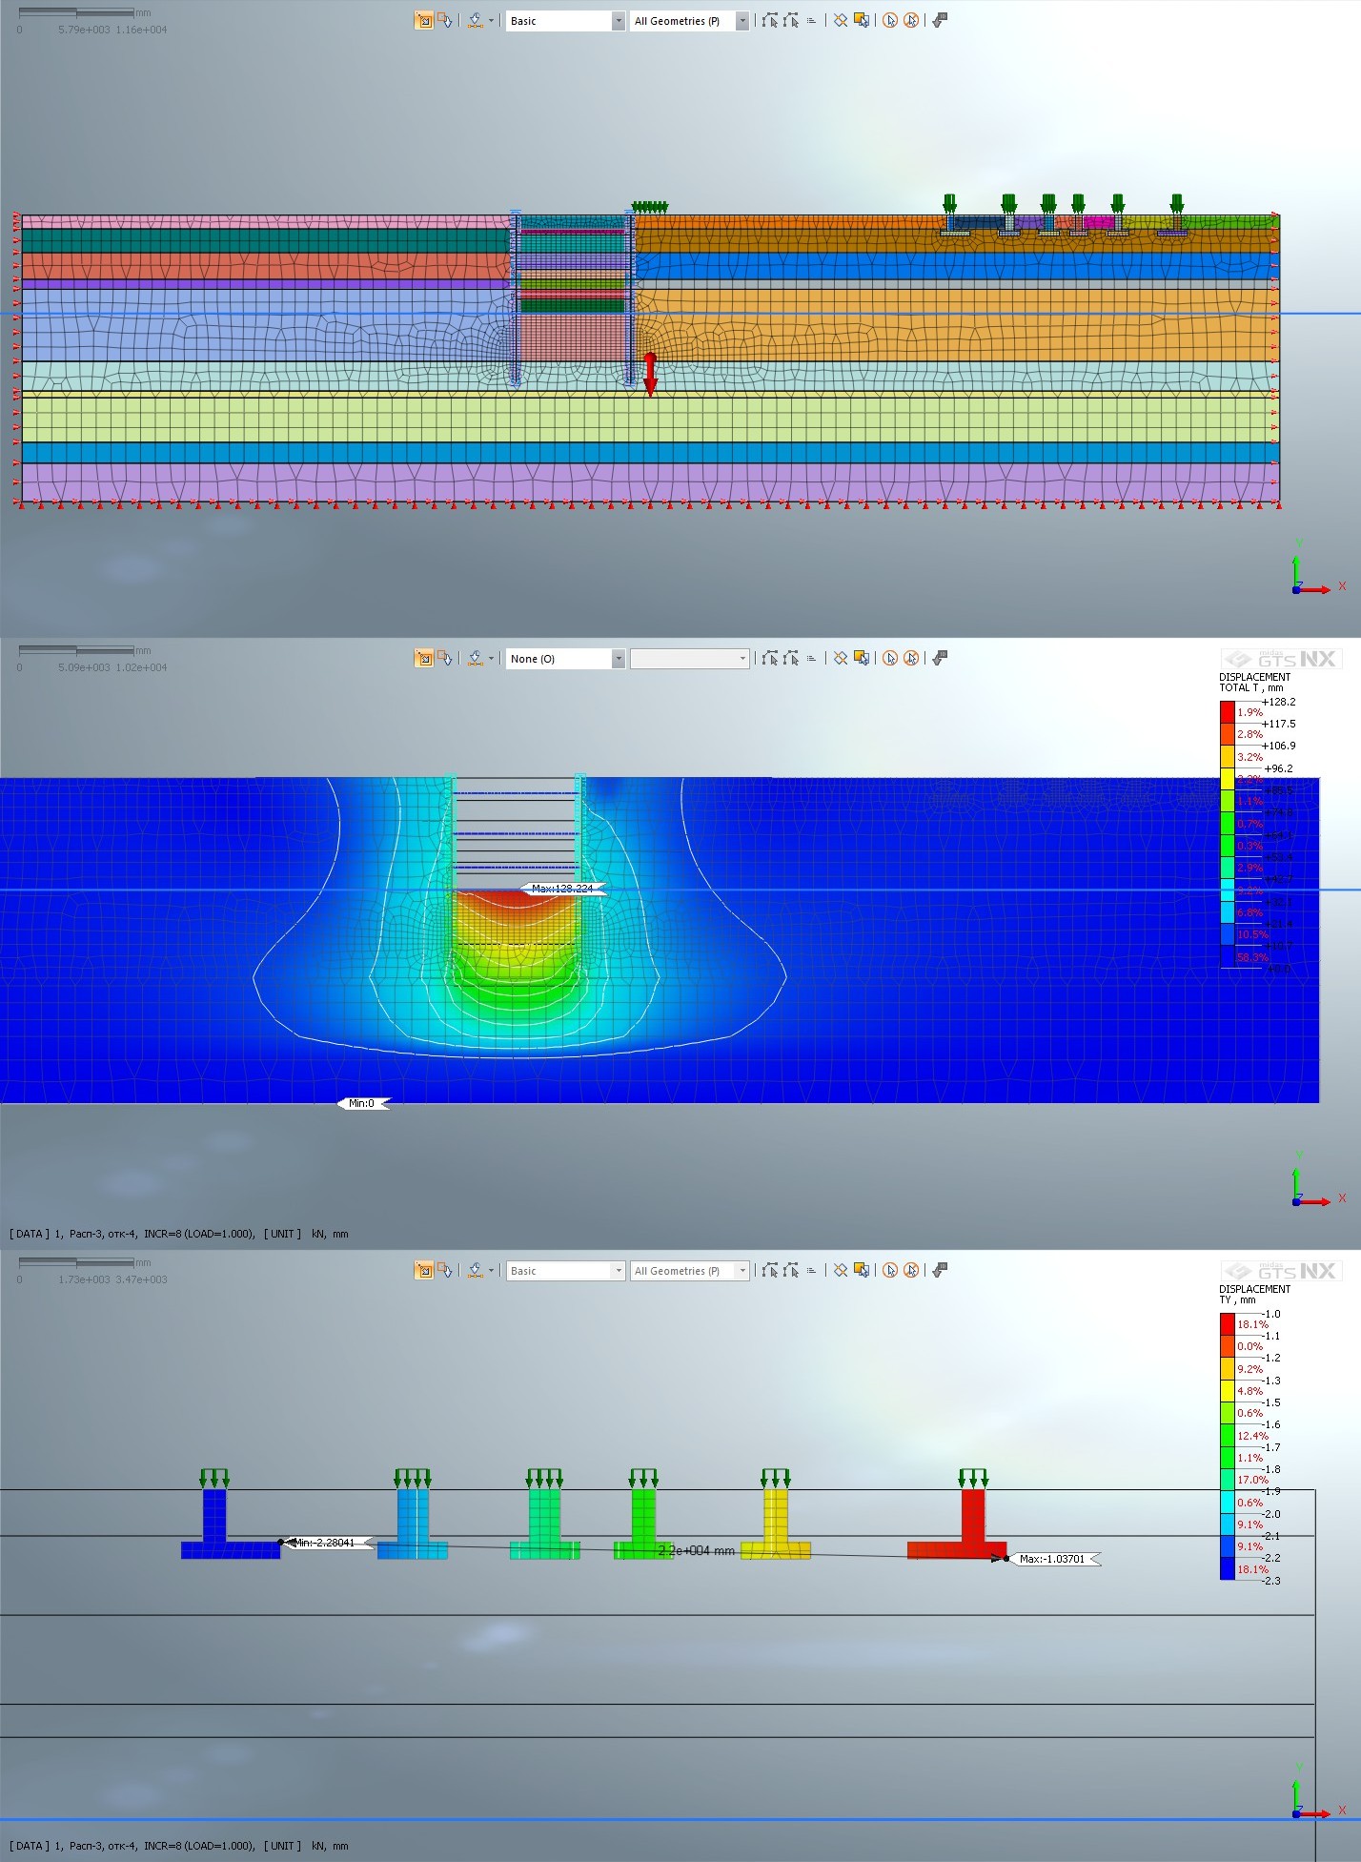Click the pick/select icon in the TY displacement view toolbar
This screenshot has width=1361, height=1862.
coord(424,1270)
